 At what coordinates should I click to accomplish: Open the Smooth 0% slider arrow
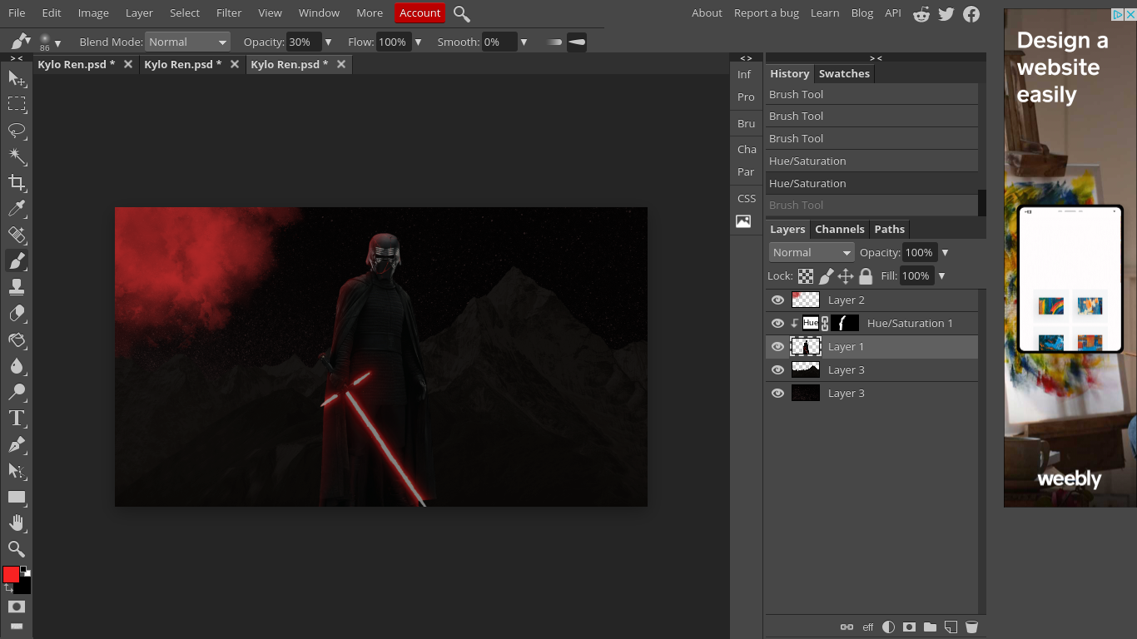point(524,42)
